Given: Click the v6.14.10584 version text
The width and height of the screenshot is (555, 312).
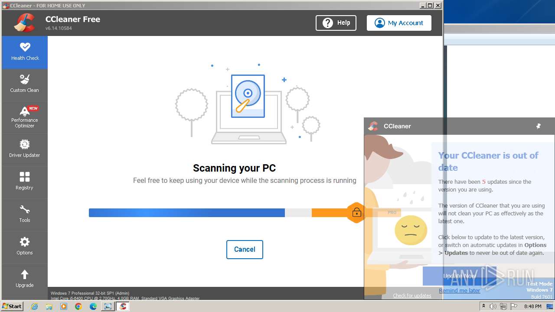Looking at the screenshot, I should pos(59,28).
